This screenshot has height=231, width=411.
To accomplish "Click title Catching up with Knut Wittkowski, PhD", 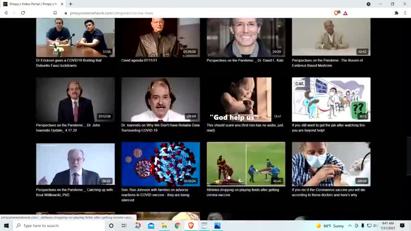I will point(75,192).
